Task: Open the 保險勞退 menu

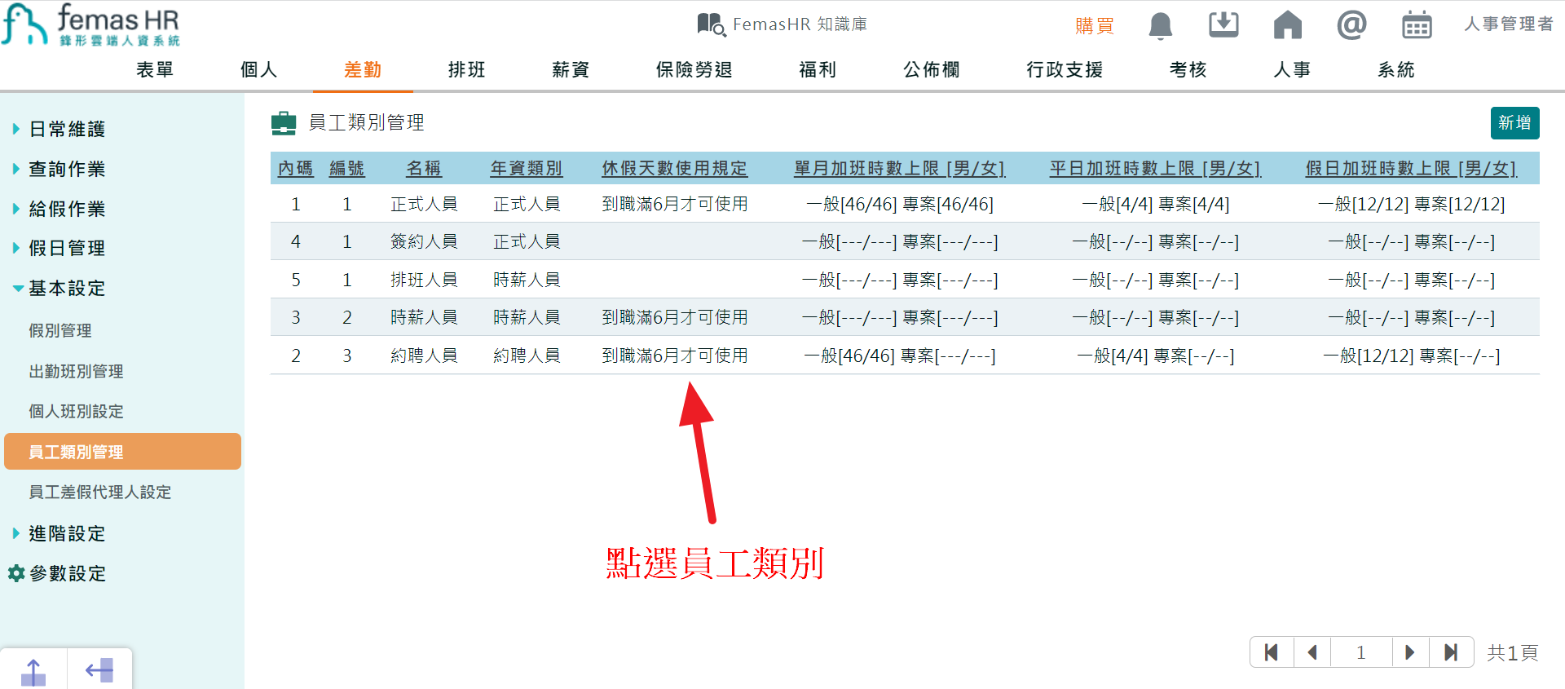Action: pos(694,70)
